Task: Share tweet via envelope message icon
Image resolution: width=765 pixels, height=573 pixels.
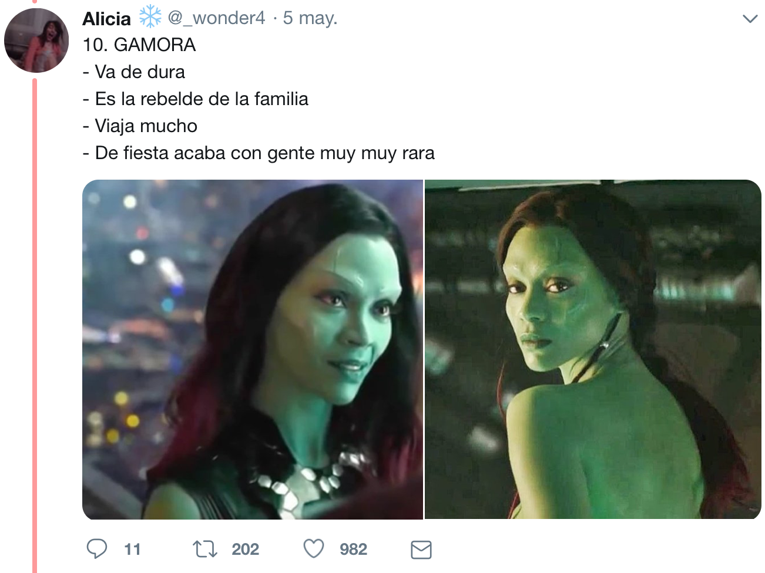Action: (421, 550)
